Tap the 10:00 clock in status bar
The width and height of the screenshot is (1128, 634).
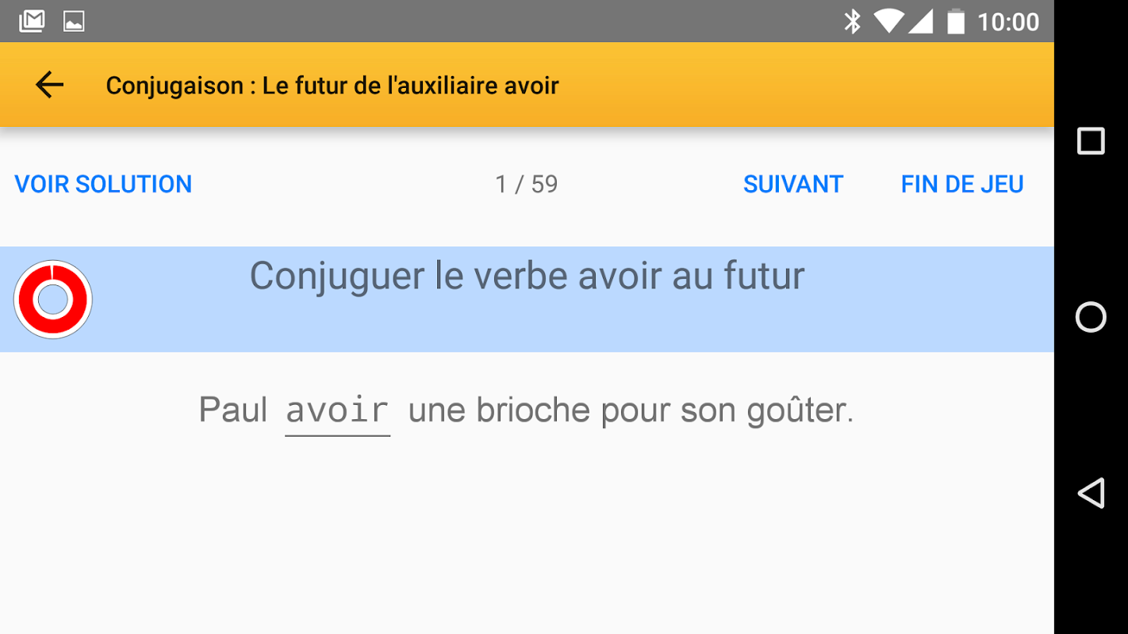(1007, 21)
